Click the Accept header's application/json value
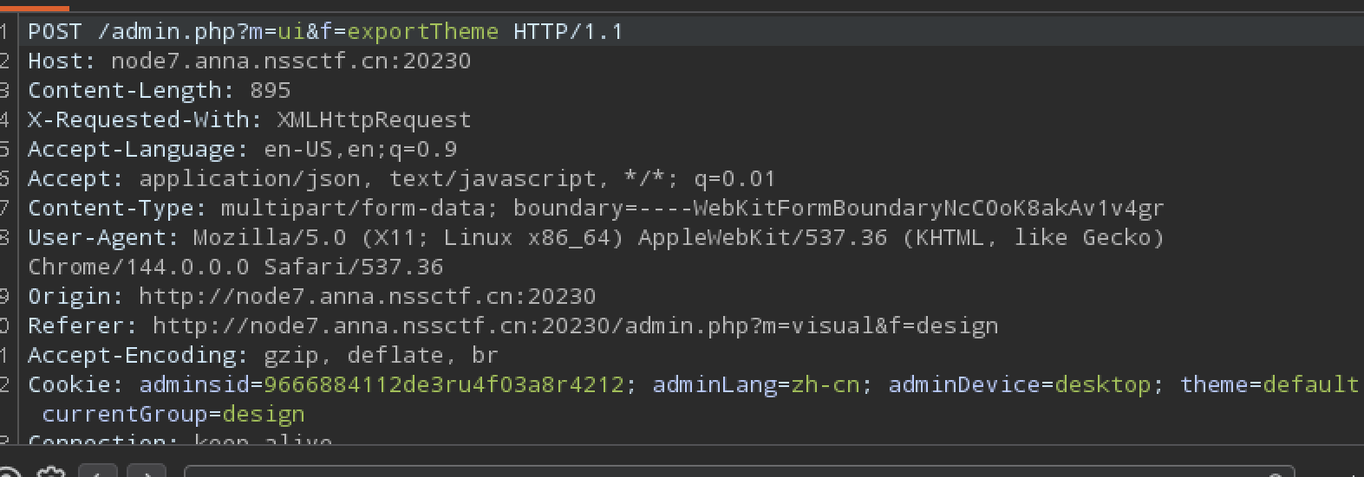This screenshot has height=477, width=1364. click(250, 179)
